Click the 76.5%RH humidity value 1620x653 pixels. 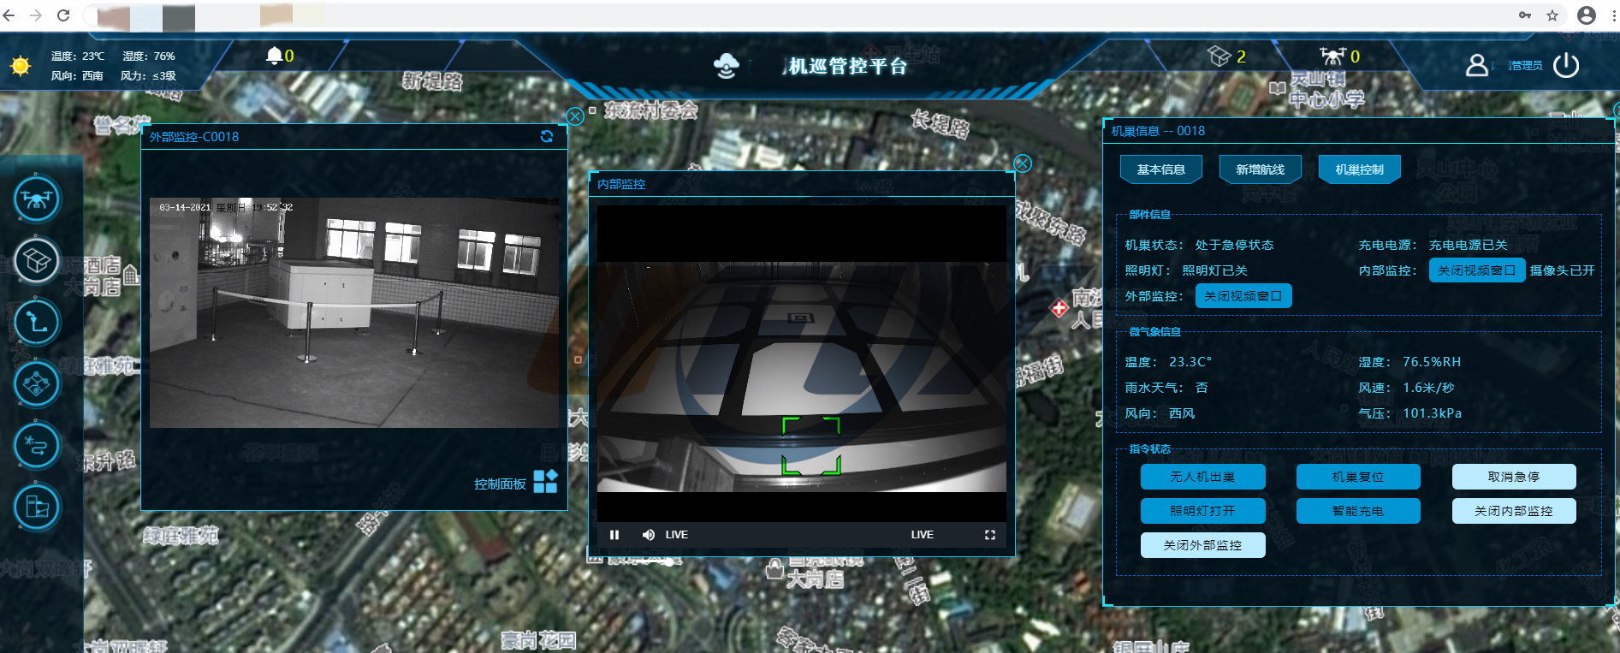[x=1432, y=362]
